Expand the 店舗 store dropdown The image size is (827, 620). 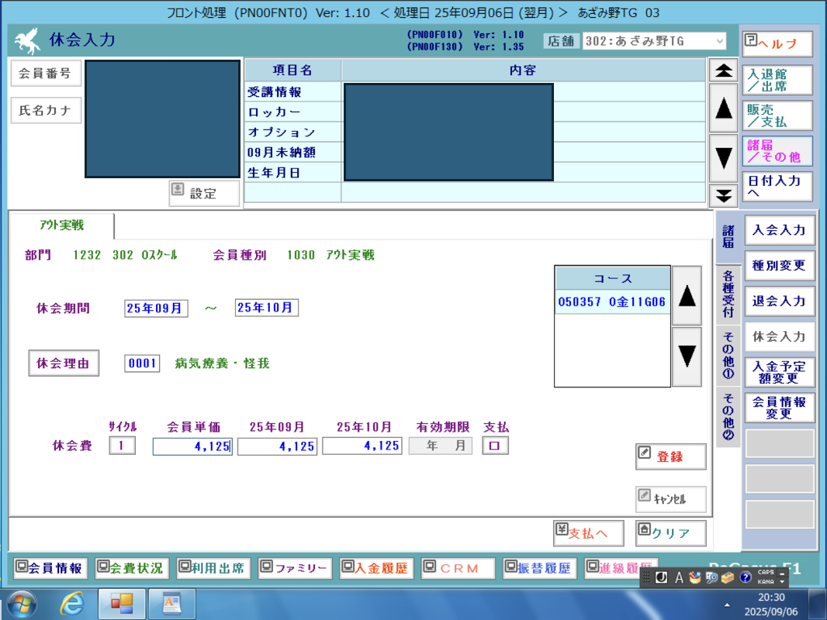(x=719, y=41)
